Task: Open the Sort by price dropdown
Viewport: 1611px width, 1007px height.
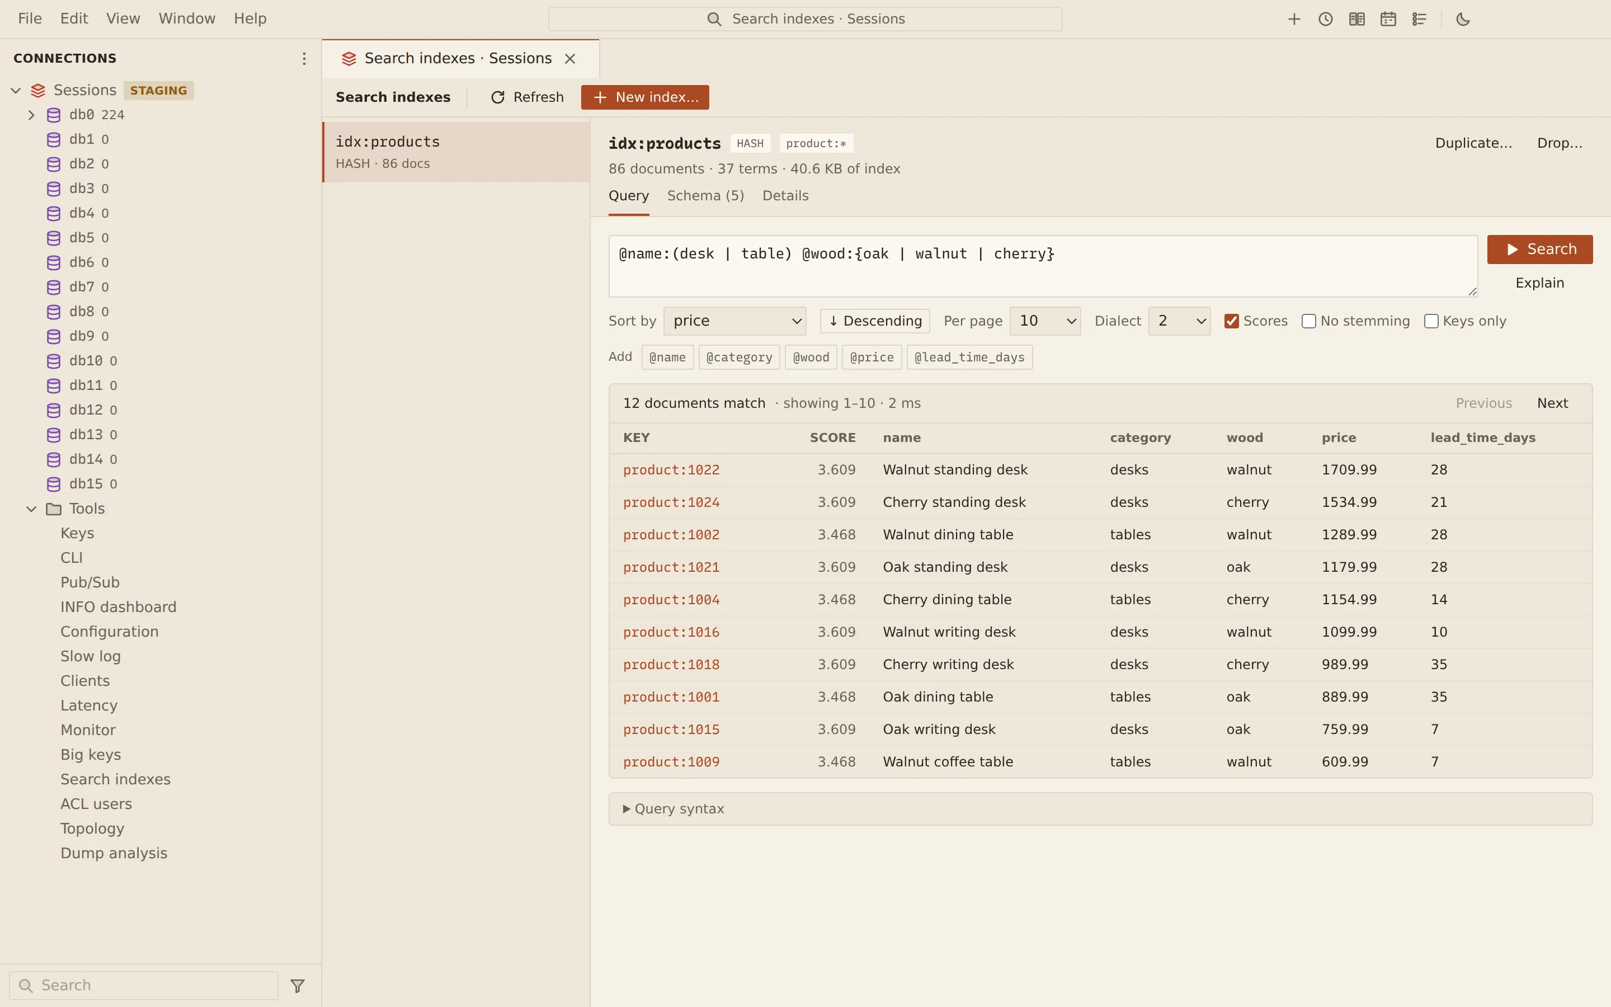Action: (735, 321)
